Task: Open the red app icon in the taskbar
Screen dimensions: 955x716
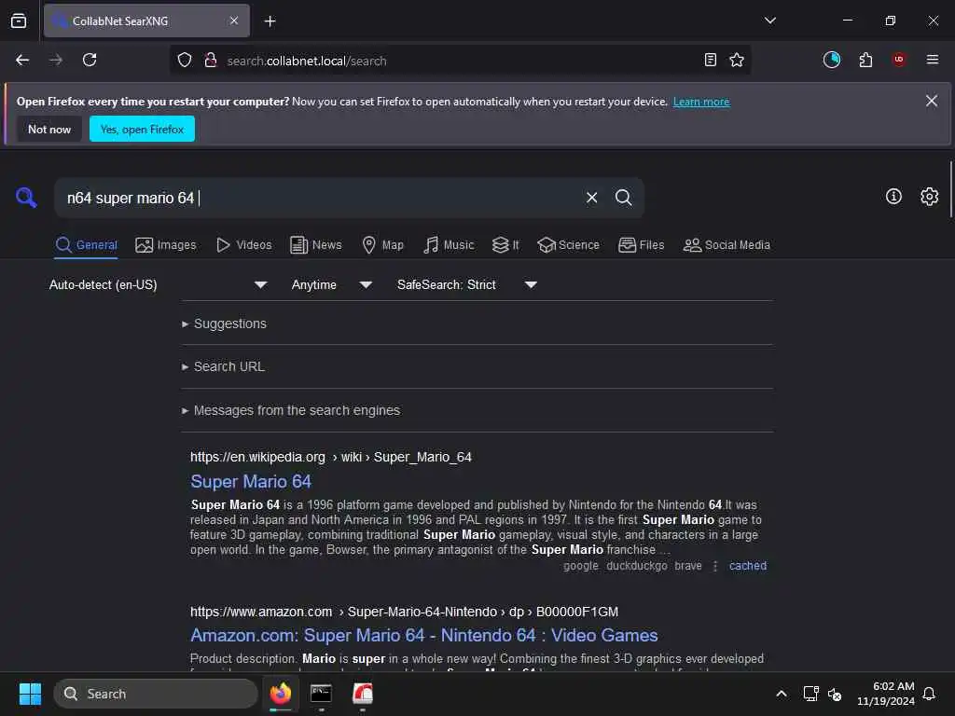Action: (x=363, y=694)
